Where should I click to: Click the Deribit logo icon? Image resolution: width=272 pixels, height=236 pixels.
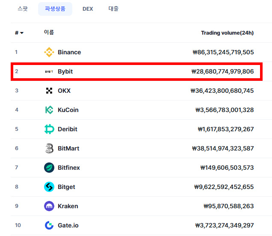coord(49,129)
